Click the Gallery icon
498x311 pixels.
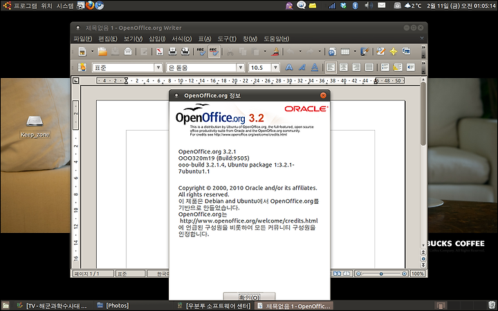point(406,51)
